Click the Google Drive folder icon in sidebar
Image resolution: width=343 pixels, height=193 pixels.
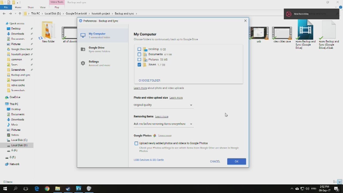pos(83,49)
